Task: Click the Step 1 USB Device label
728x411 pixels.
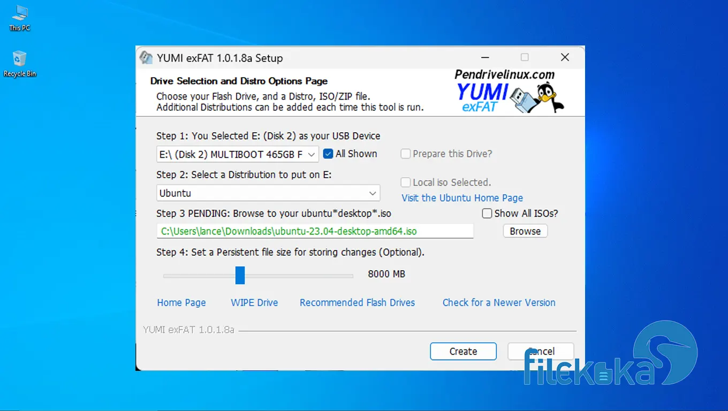Action: coord(268,136)
